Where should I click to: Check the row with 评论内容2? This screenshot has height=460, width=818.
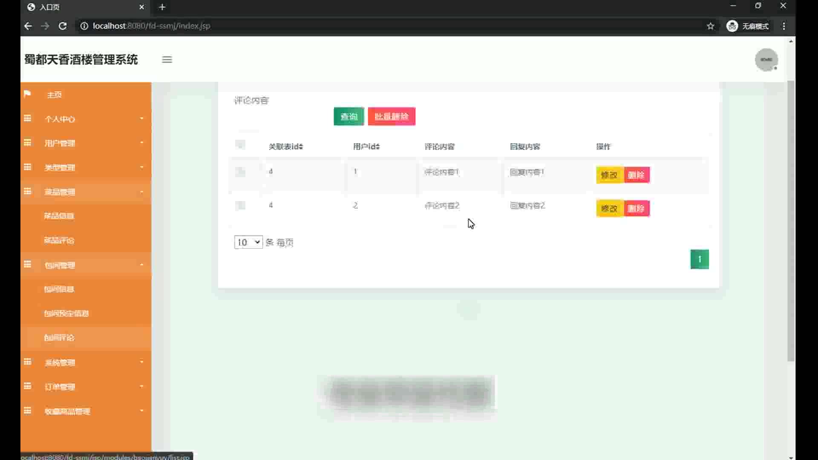point(240,205)
